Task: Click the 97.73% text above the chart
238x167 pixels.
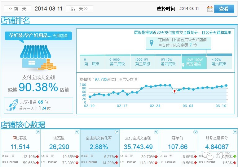Action: pyautogui.click(x=101, y=79)
